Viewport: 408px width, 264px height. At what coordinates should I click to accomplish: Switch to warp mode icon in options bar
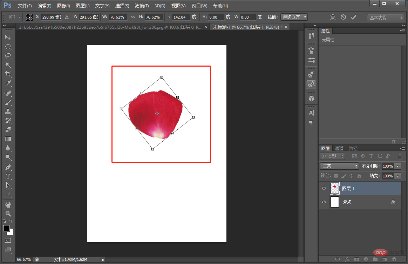333,17
